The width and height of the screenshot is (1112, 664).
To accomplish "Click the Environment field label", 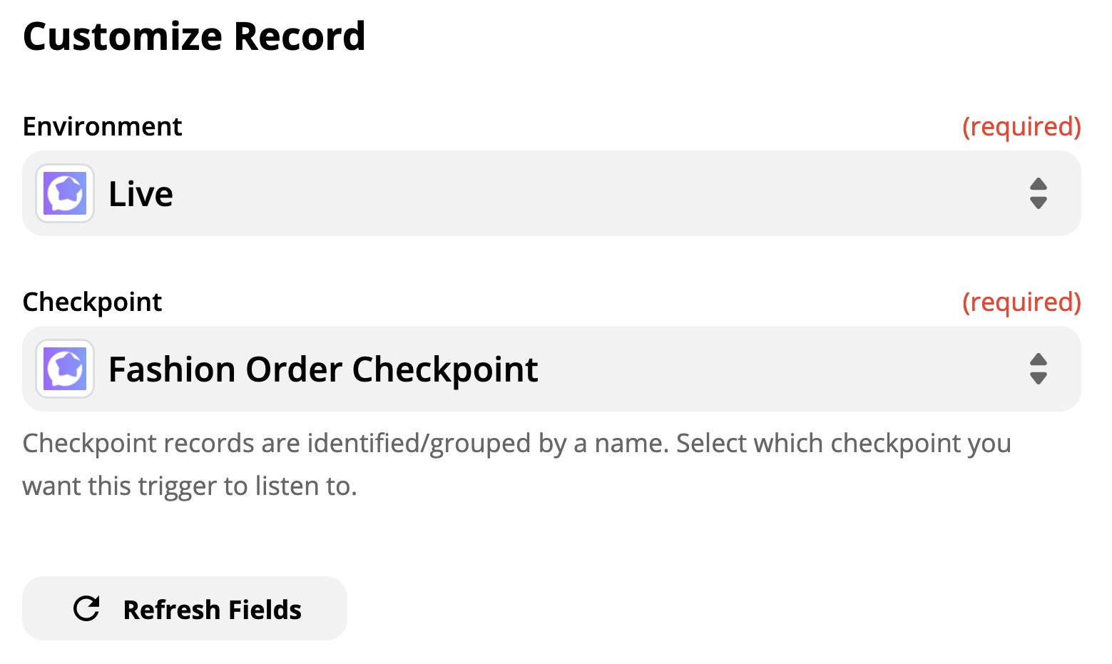I will pos(102,126).
